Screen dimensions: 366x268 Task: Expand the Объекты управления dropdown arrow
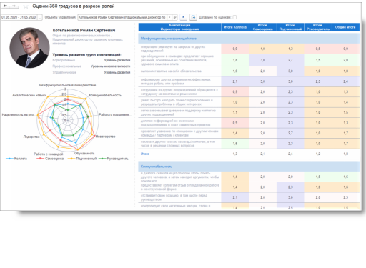[x=169, y=17]
